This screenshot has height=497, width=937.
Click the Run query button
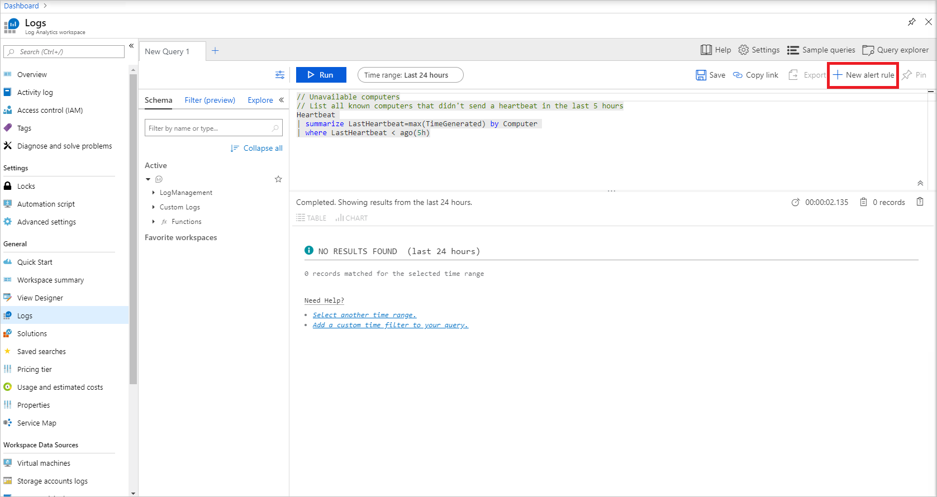tap(321, 75)
